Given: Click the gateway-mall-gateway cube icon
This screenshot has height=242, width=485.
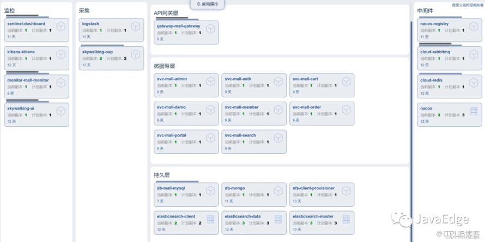Looking at the screenshot, I should [211, 29].
